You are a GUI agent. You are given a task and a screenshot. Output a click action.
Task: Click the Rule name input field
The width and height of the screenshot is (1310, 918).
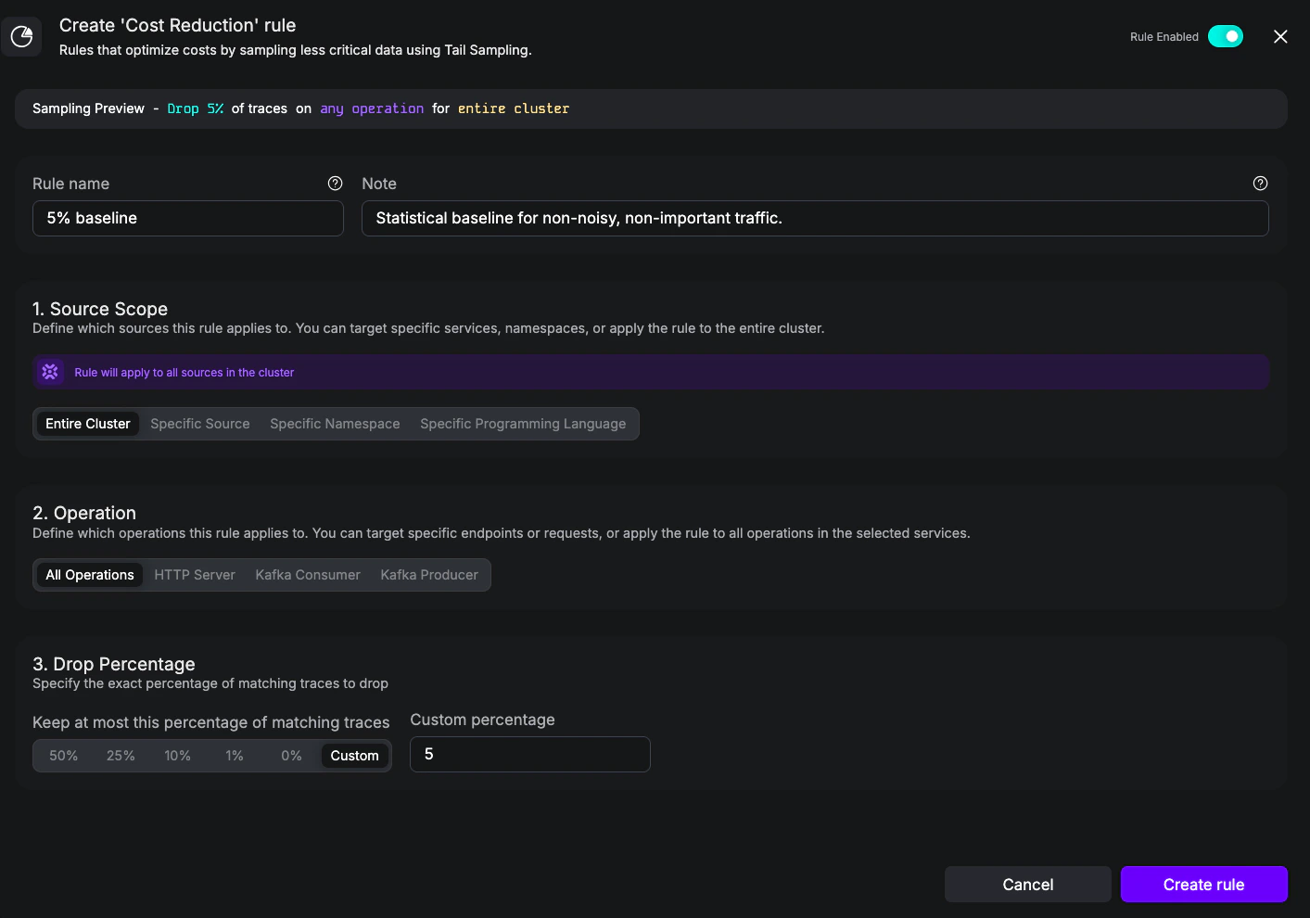click(188, 218)
